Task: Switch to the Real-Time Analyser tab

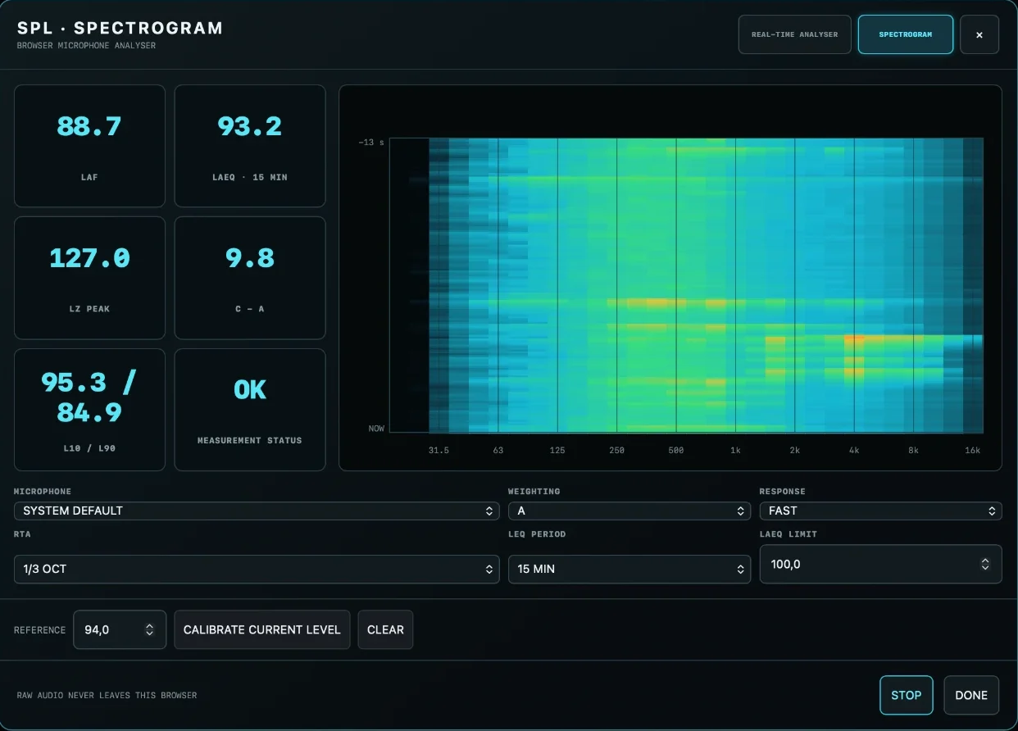Action: 794,34
